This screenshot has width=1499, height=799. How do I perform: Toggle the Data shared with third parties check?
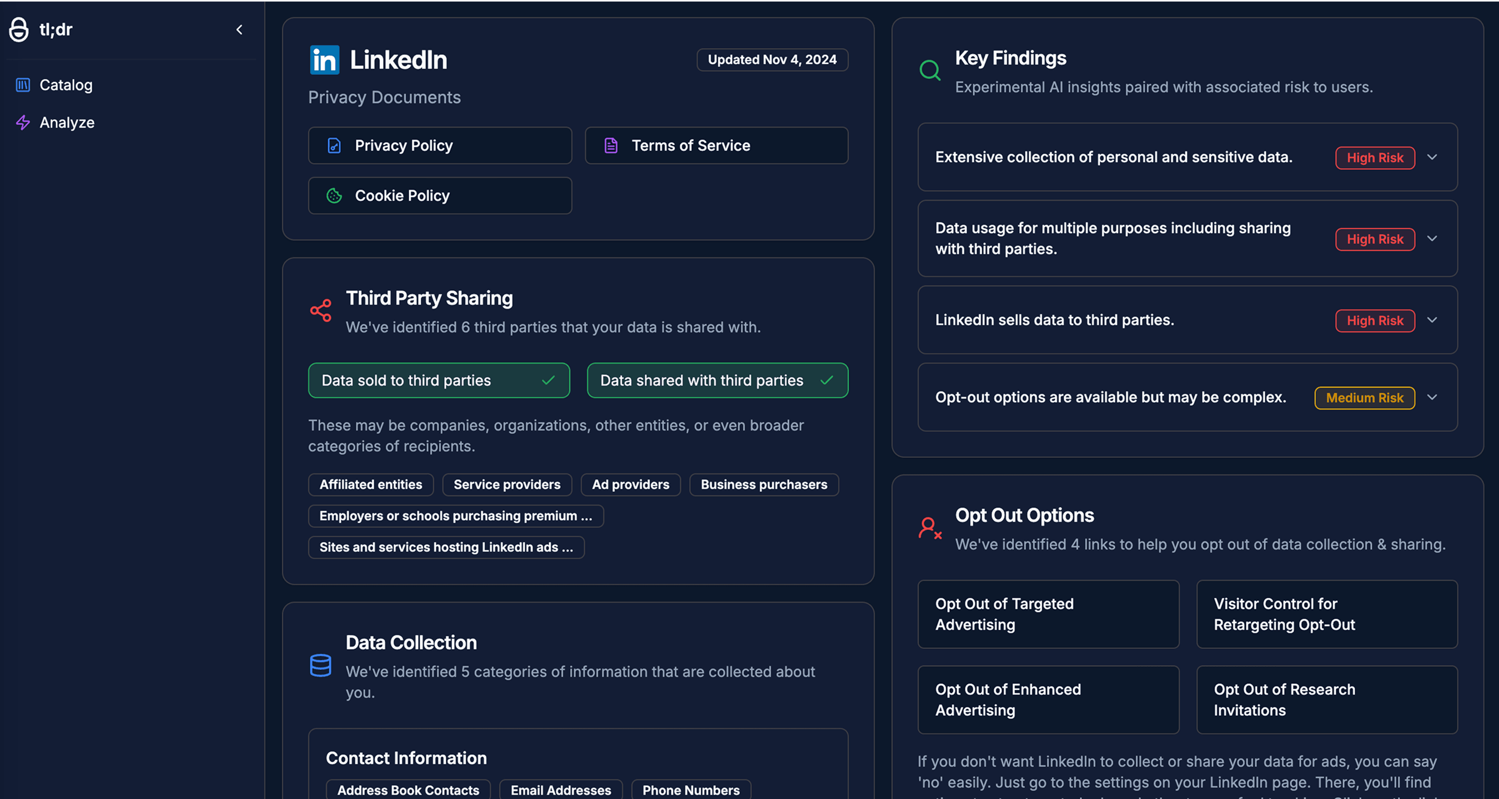click(826, 380)
